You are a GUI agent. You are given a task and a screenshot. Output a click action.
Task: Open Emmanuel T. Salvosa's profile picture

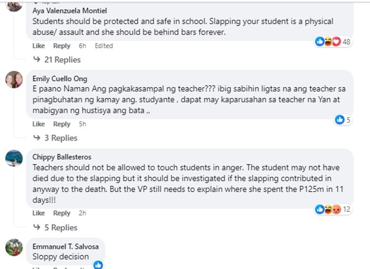pos(14,247)
